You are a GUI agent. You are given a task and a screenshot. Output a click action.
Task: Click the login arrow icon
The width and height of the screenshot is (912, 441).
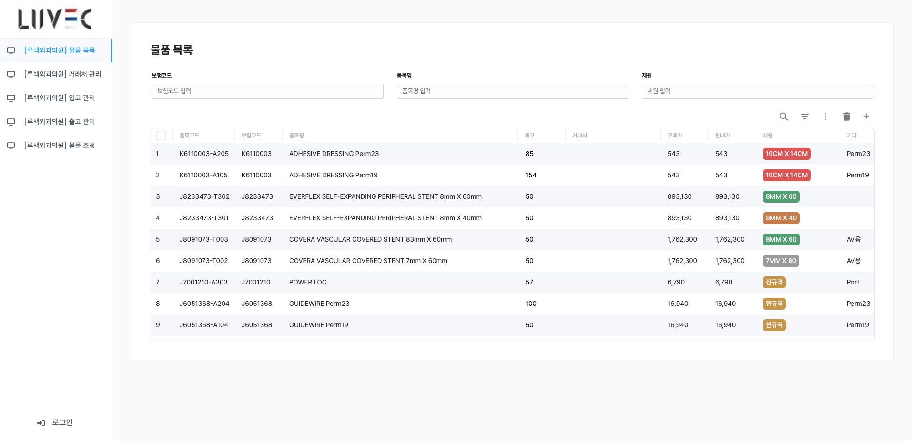click(x=41, y=423)
